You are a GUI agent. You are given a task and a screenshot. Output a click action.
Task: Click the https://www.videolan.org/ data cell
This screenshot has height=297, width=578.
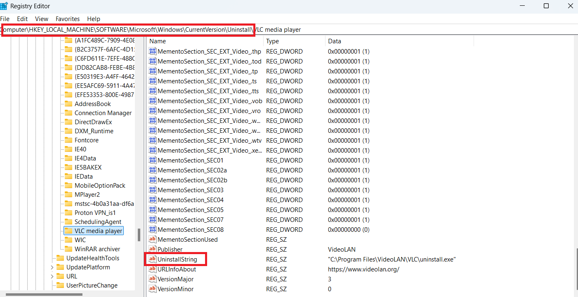point(363,269)
